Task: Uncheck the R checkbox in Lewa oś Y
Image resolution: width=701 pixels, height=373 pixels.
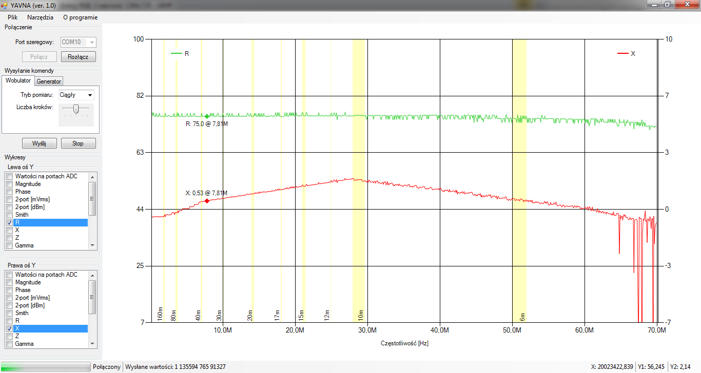Action: coord(9,223)
